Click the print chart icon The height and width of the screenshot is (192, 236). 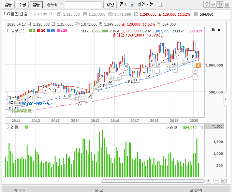coord(227,4)
